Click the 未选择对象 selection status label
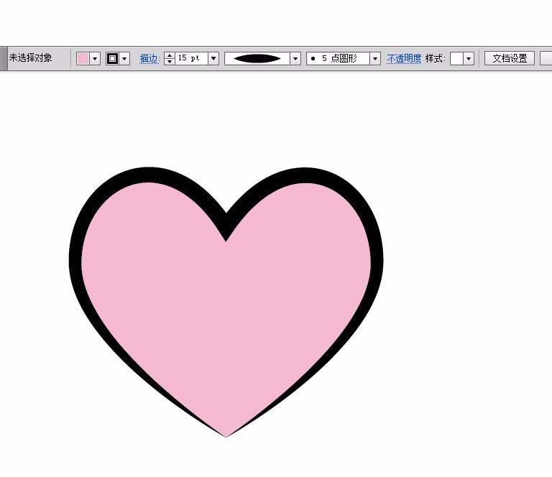This screenshot has width=552, height=477. coord(31,57)
